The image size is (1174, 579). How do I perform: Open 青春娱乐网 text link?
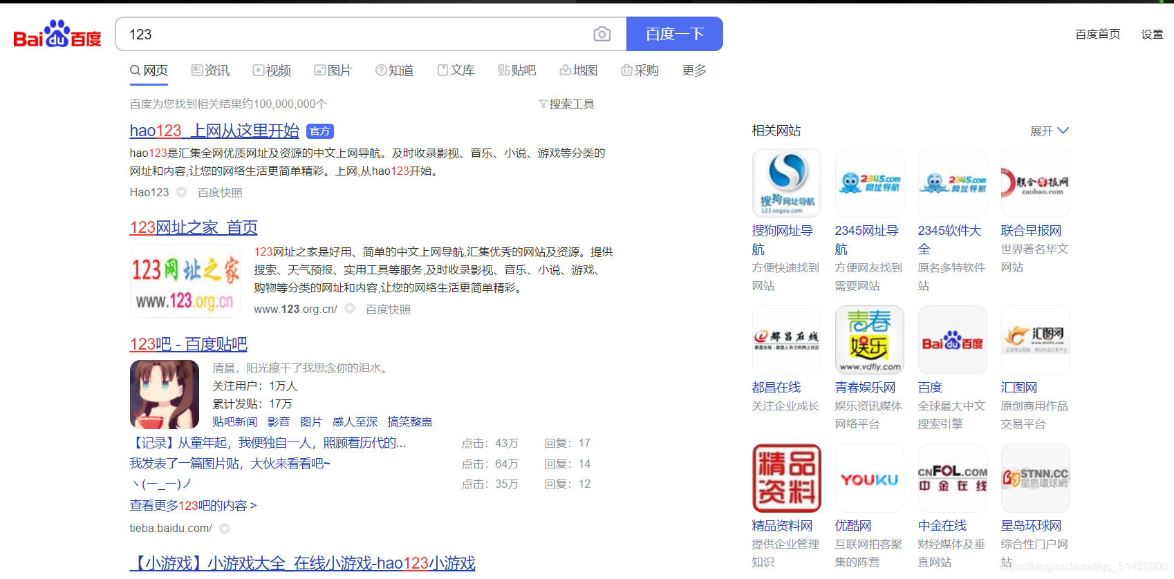click(865, 388)
